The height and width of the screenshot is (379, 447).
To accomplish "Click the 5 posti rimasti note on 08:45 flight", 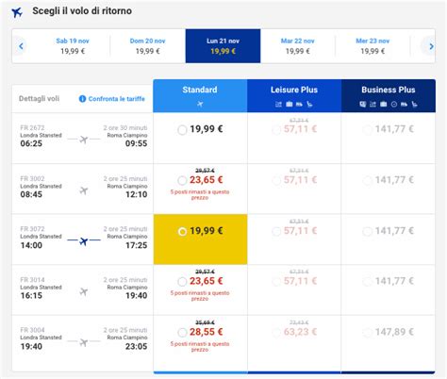I will click(200, 194).
